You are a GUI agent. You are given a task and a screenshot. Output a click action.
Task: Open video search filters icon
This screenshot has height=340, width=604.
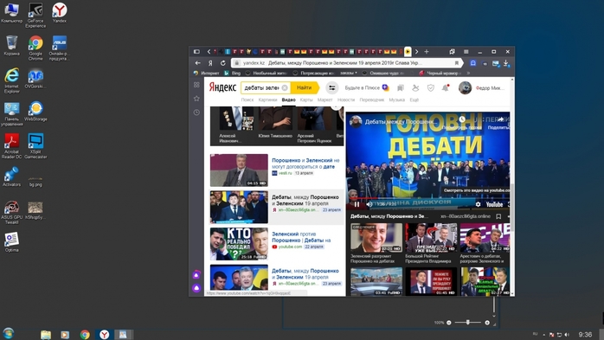click(x=331, y=87)
